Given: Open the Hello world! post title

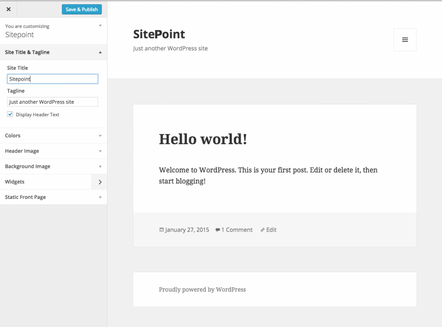Looking at the screenshot, I should tap(203, 139).
